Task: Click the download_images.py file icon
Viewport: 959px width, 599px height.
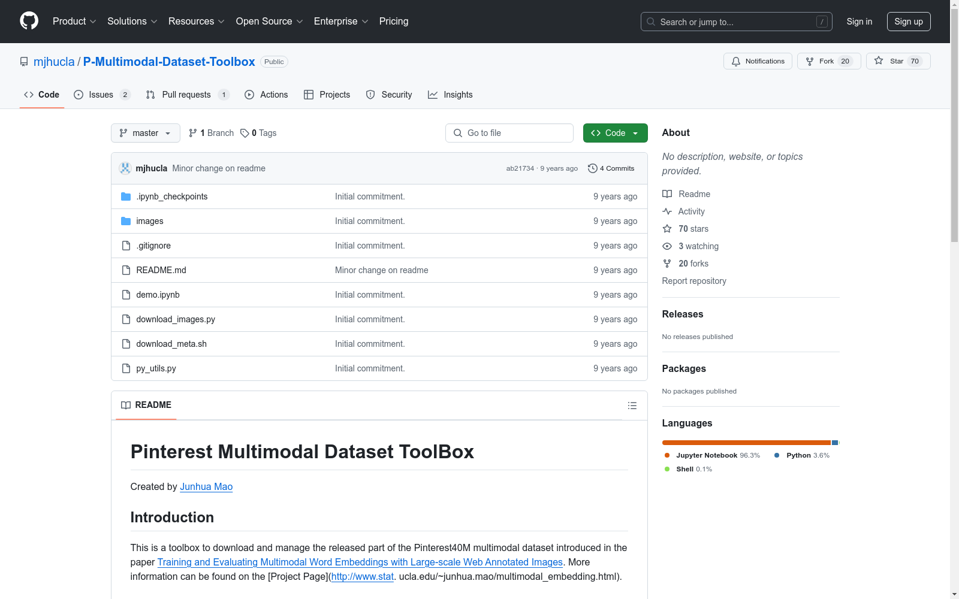Action: [x=126, y=319]
